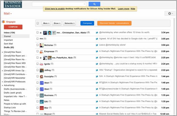Click the Learn more link
The height and width of the screenshot is (116, 177).
[124, 9]
